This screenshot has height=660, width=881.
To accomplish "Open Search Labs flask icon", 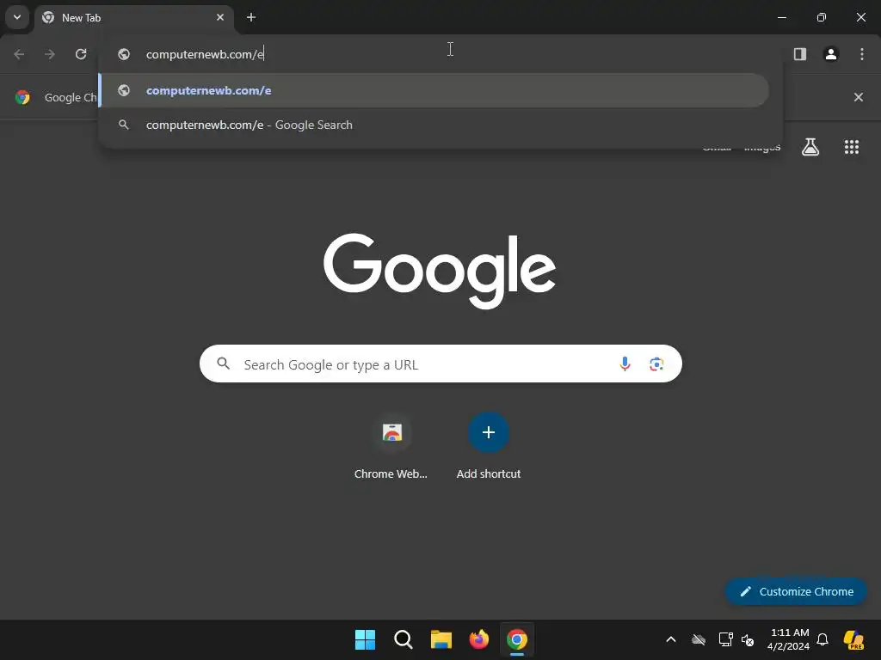I will pos(810,147).
